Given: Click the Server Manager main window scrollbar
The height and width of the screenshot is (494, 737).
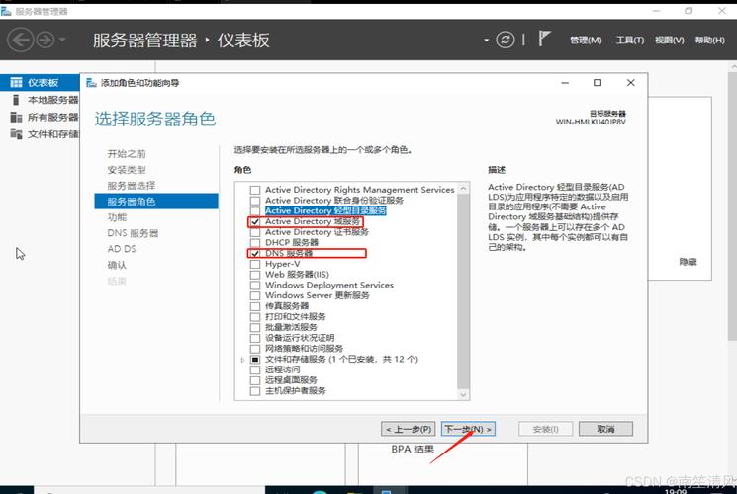Looking at the screenshot, I should click(733, 206).
